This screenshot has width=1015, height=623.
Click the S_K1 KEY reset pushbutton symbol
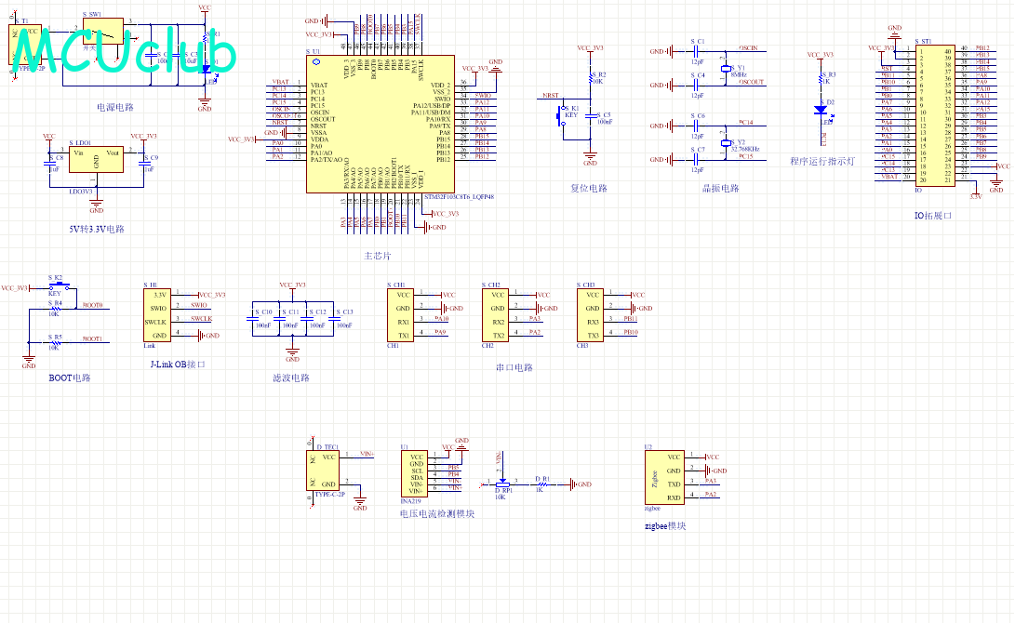coord(561,118)
